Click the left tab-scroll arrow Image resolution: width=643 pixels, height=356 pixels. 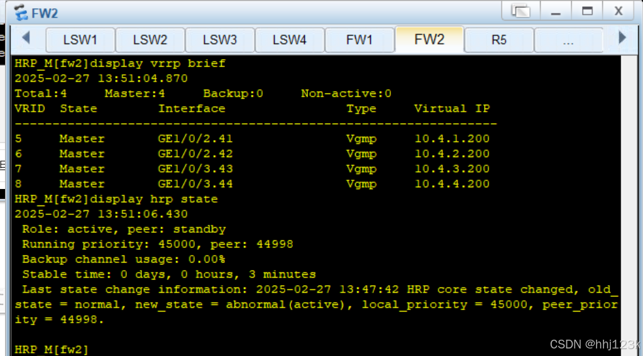pos(26,38)
